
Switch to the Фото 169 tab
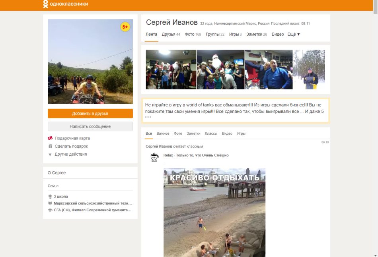point(193,35)
